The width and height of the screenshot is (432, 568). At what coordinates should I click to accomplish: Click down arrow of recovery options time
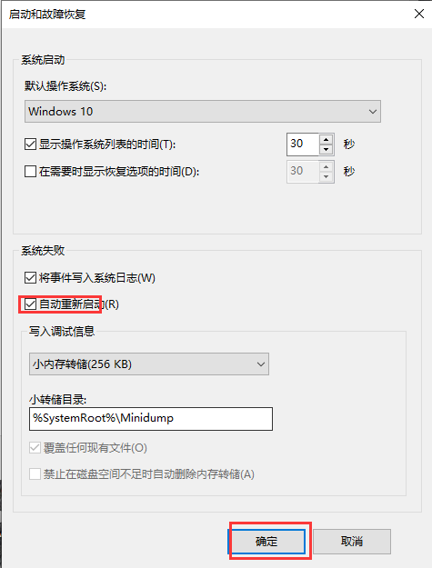tap(327, 176)
